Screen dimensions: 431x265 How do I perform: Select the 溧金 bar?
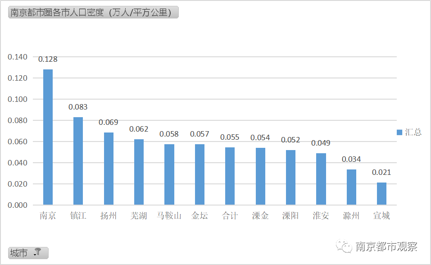point(260,176)
